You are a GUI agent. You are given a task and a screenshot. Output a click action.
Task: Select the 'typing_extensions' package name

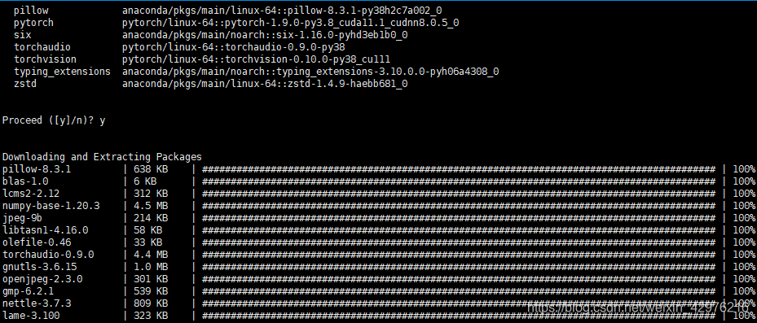(62, 72)
